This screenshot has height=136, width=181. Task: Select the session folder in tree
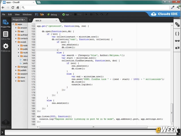click(x=23, y=74)
